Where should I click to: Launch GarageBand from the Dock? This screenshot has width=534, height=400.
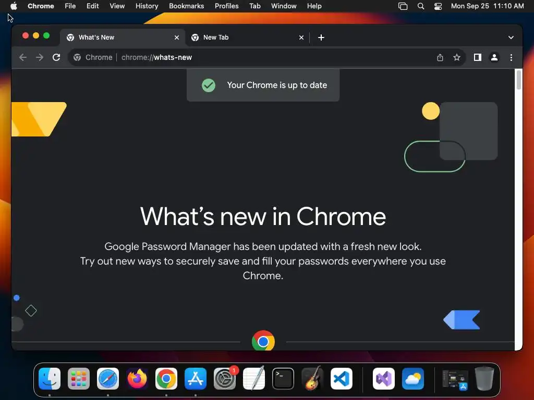pyautogui.click(x=312, y=379)
